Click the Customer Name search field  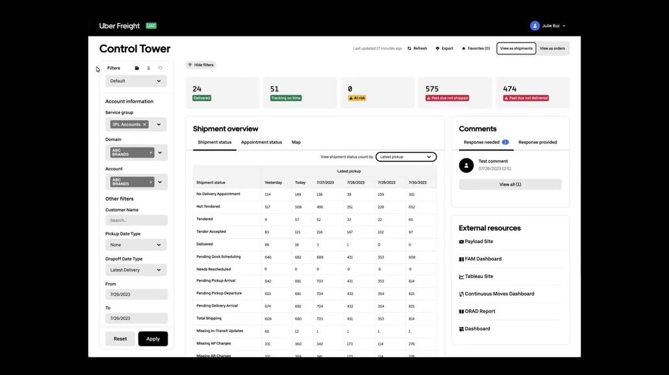click(136, 220)
